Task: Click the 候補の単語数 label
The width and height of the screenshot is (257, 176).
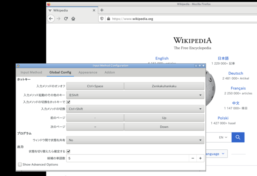Action: tap(56, 158)
